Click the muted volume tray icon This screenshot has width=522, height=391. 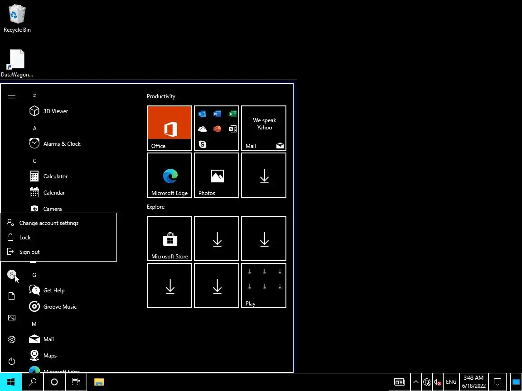point(437,382)
